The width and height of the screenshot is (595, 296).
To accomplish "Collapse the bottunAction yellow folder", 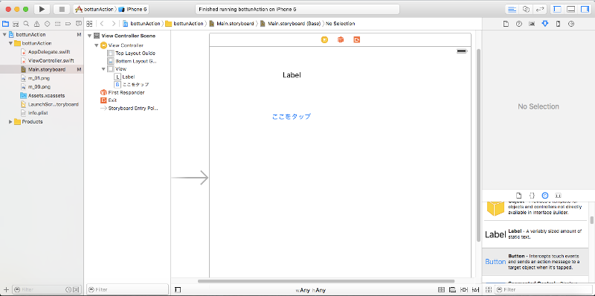I will (x=10, y=43).
